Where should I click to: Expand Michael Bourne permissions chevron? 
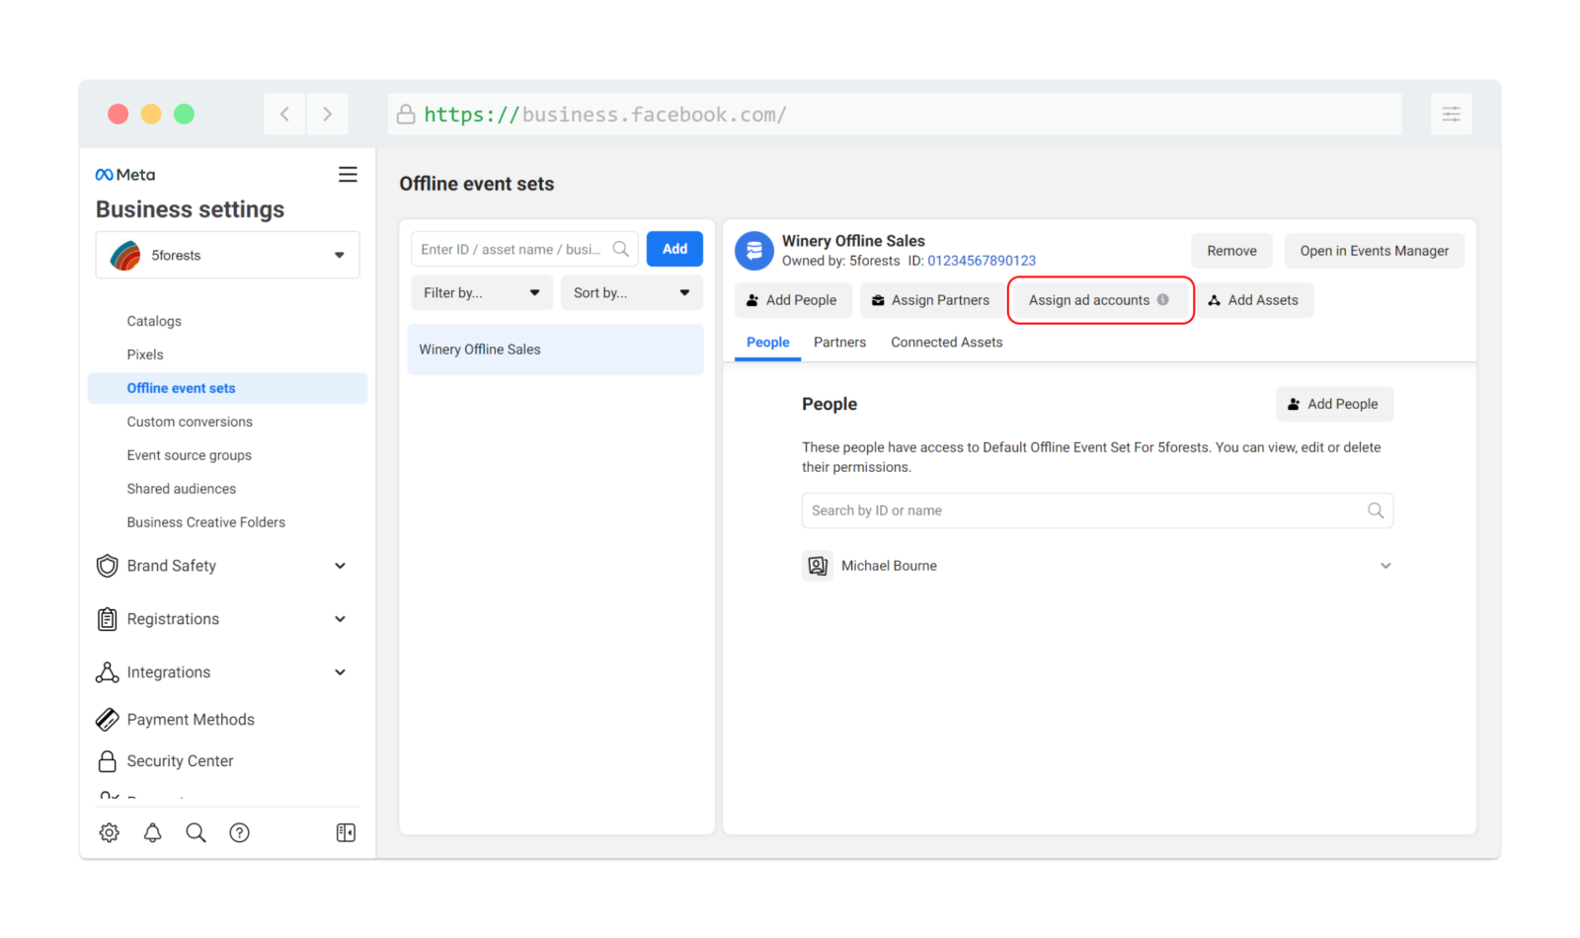coord(1385,566)
